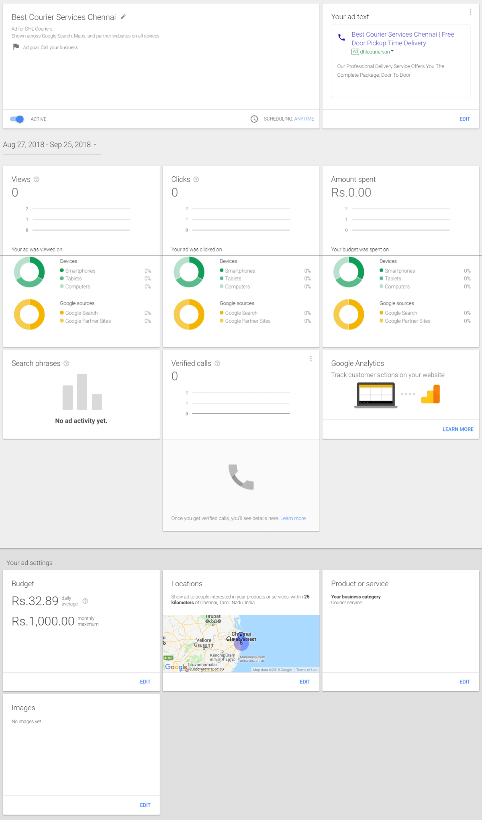Open the ANYTIME scheduling setting
The width and height of the screenshot is (482, 820).
(304, 119)
